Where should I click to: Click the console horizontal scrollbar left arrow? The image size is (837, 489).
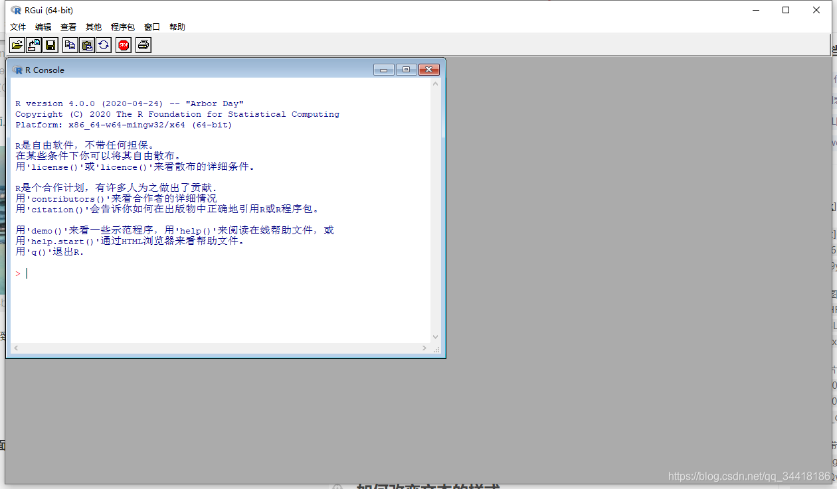point(16,348)
